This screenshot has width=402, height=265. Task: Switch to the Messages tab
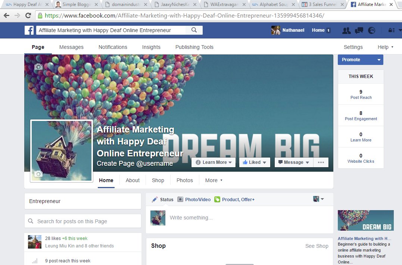(x=71, y=47)
